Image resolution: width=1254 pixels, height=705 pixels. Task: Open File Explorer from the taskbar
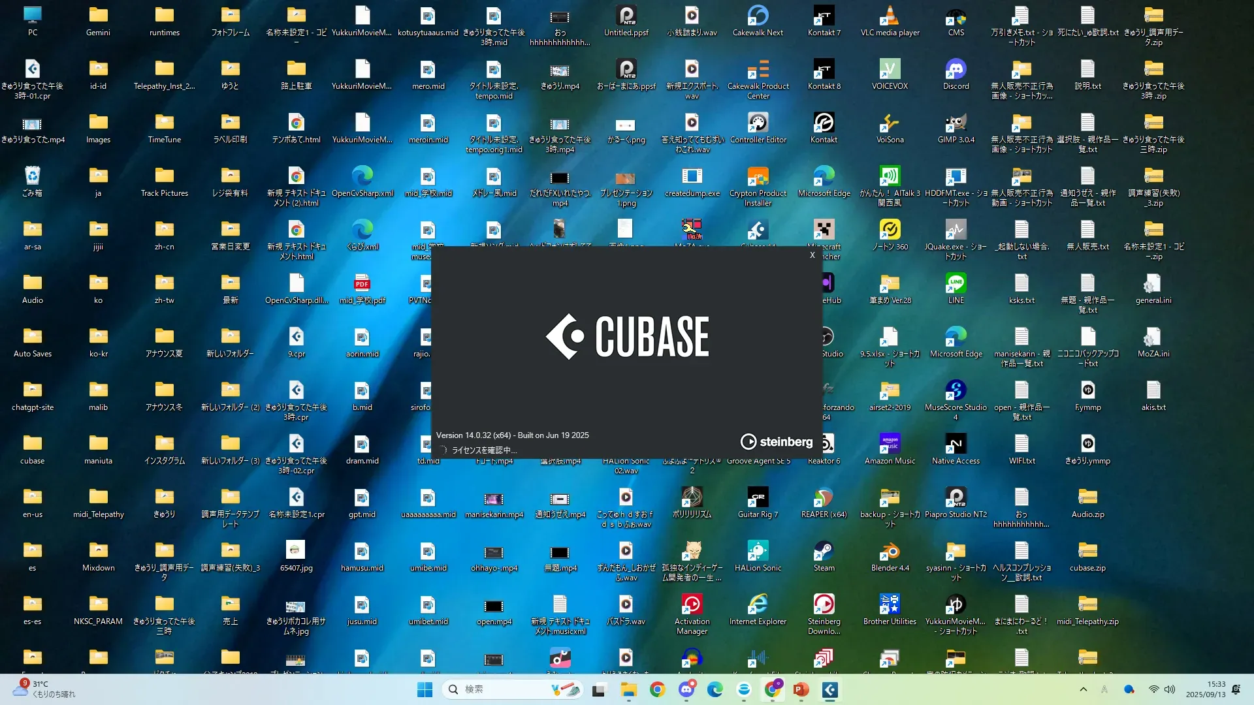(628, 689)
